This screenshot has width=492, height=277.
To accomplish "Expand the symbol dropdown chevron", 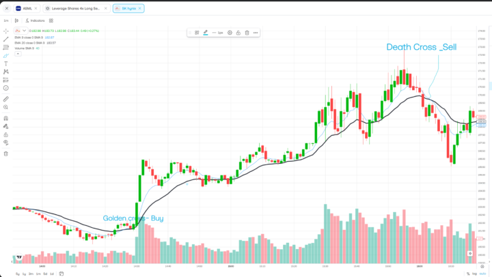I will point(24,31).
